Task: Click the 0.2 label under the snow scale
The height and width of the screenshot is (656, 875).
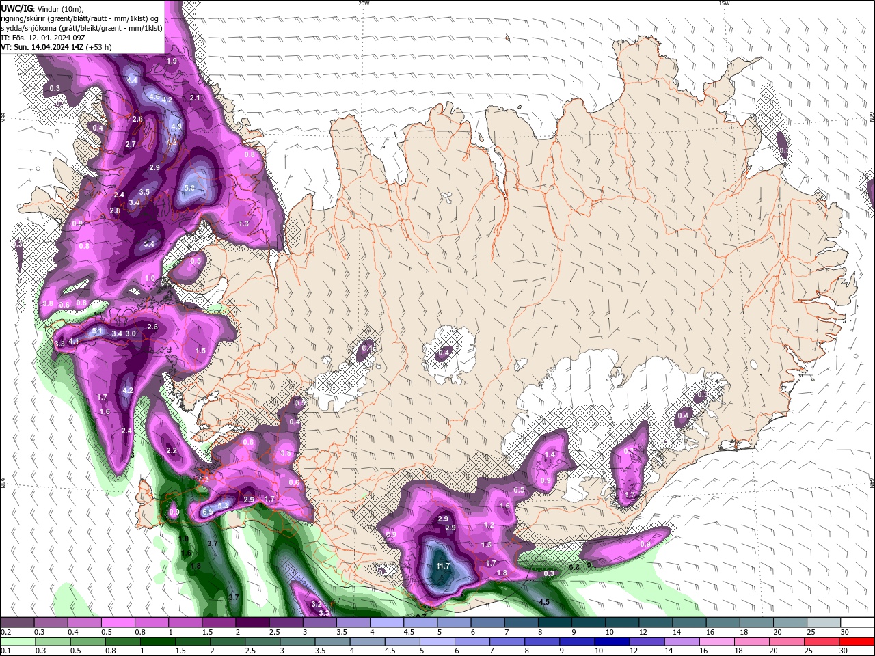Action: (x=5, y=632)
